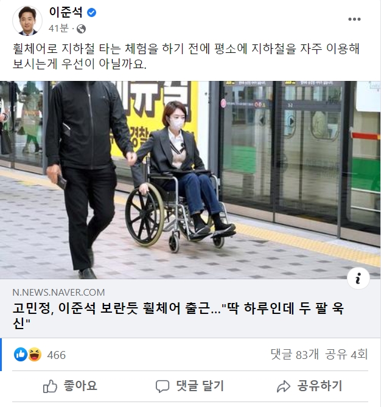
Task: Open the three-dot post options menu
Action: (354, 19)
